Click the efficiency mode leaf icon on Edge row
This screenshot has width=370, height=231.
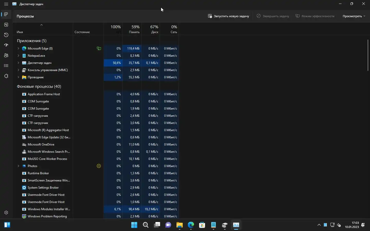(x=99, y=48)
